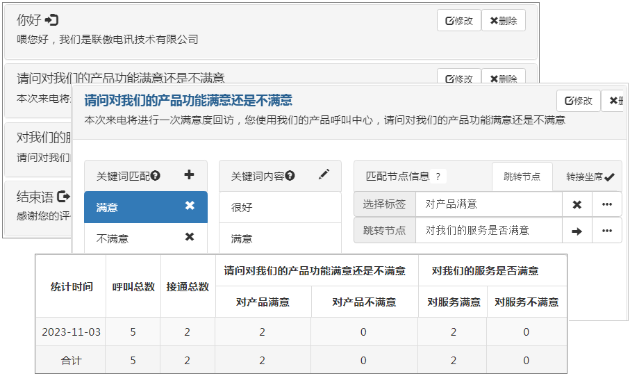Click 删除 button for the 你好 node
This screenshot has width=630, height=376.
click(x=504, y=21)
